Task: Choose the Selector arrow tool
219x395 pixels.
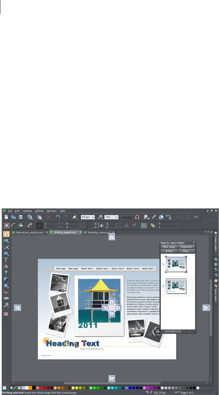Action: (6, 234)
